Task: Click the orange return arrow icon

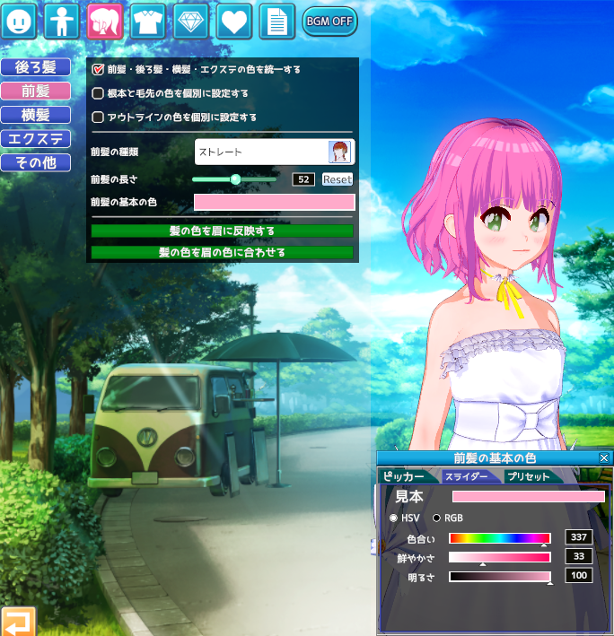Action: click(15, 620)
